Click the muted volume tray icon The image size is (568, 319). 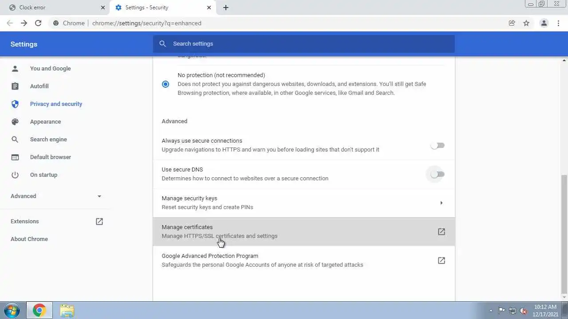click(x=524, y=311)
